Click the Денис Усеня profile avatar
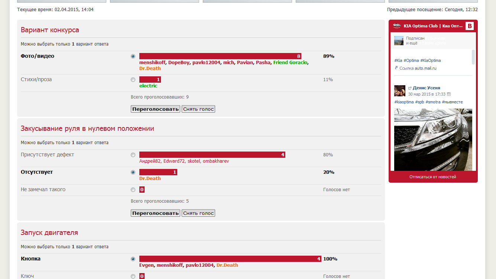Screen dimensions: 496x279 tap(400, 91)
